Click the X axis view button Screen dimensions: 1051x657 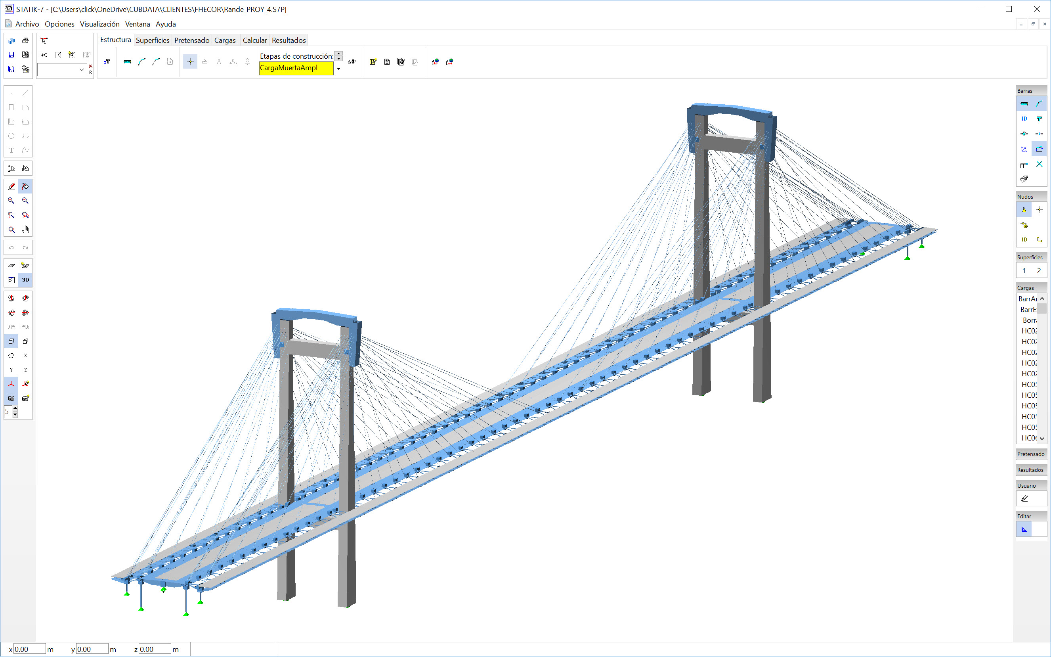click(x=26, y=355)
